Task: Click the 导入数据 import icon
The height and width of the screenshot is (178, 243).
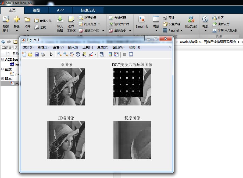Action: 60,20
